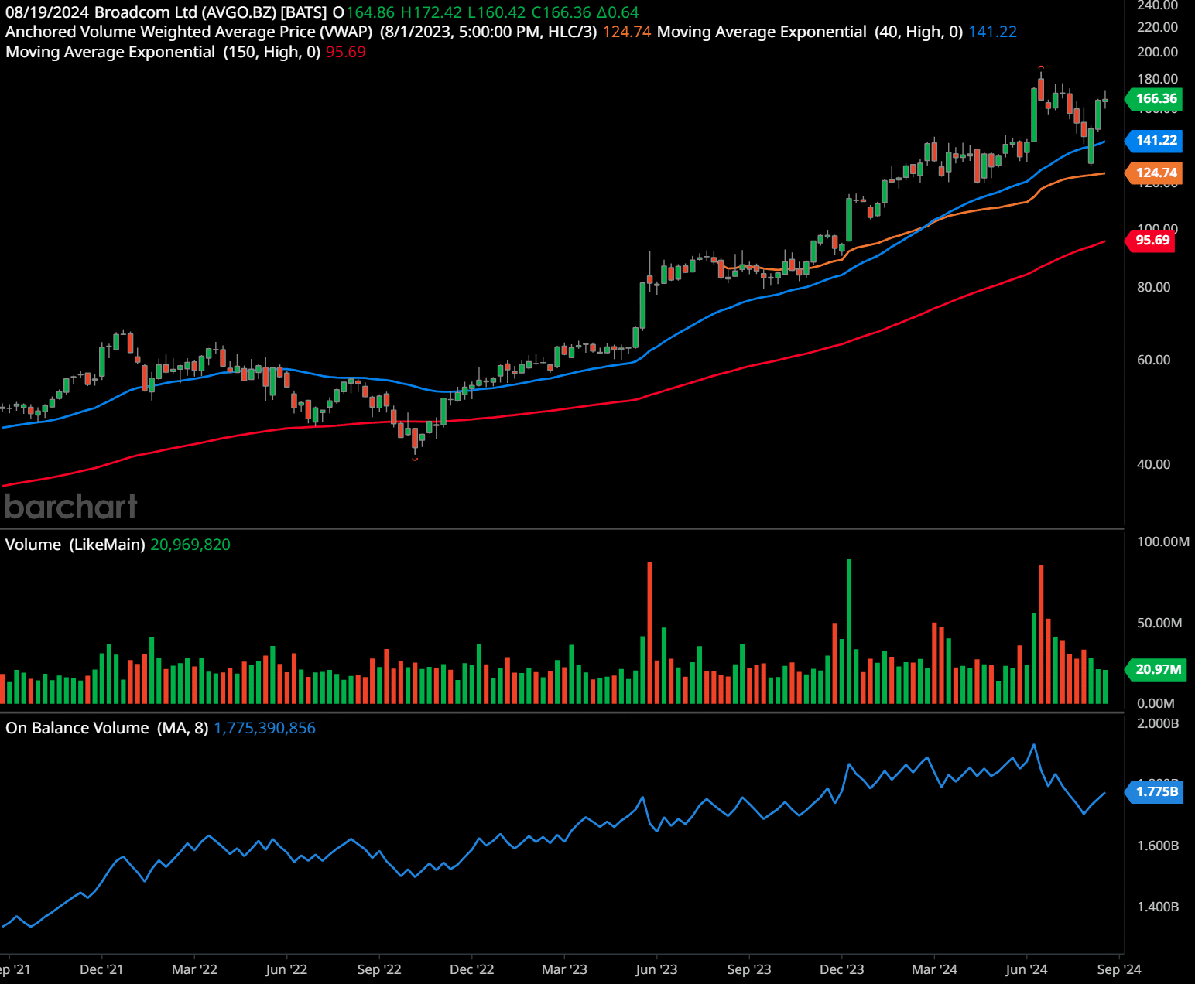Click the 100.00M volume axis label
The image size is (1195, 984).
click(x=1163, y=542)
